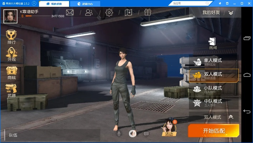
Task: Enter the 房间 room door icon
Action: pos(213,43)
